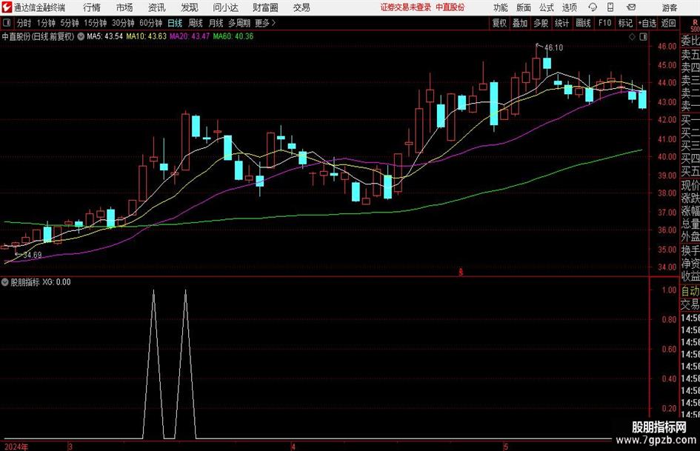This screenshot has height=451, width=700.
Task: Click the 中直股份 stock name in title bar
Action: (450, 7)
